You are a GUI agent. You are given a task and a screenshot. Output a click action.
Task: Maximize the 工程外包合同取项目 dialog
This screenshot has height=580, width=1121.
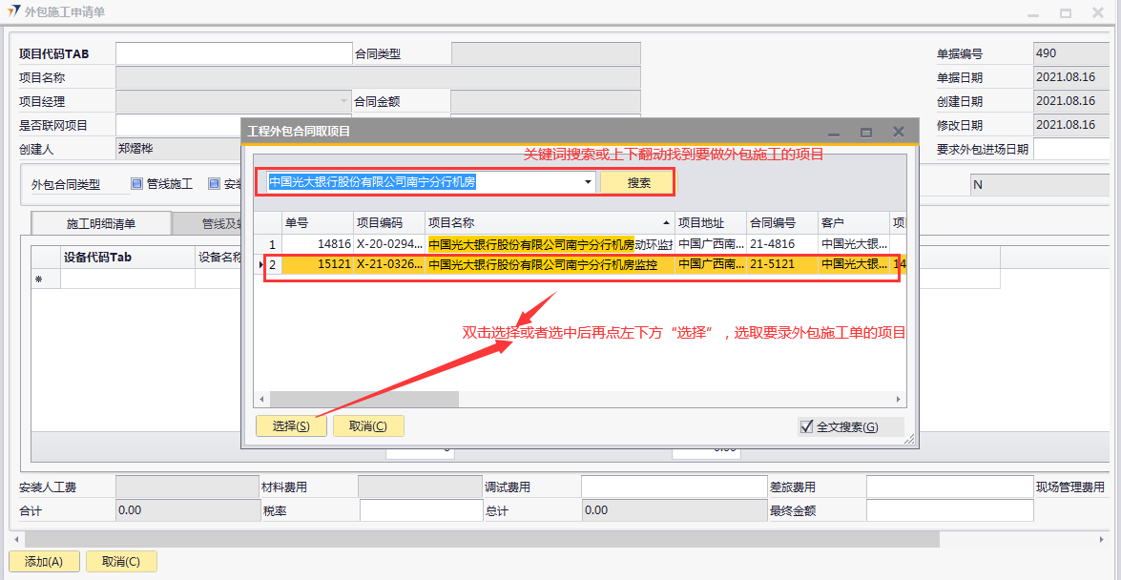[866, 132]
